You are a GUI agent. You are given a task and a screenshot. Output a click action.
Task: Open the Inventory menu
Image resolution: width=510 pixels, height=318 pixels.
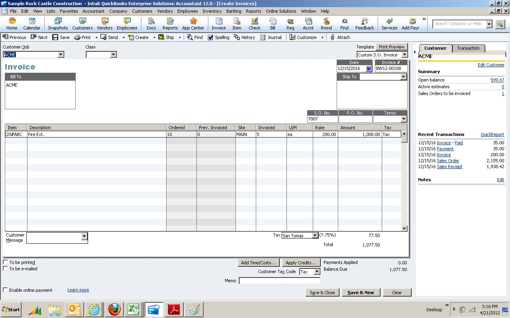point(212,11)
